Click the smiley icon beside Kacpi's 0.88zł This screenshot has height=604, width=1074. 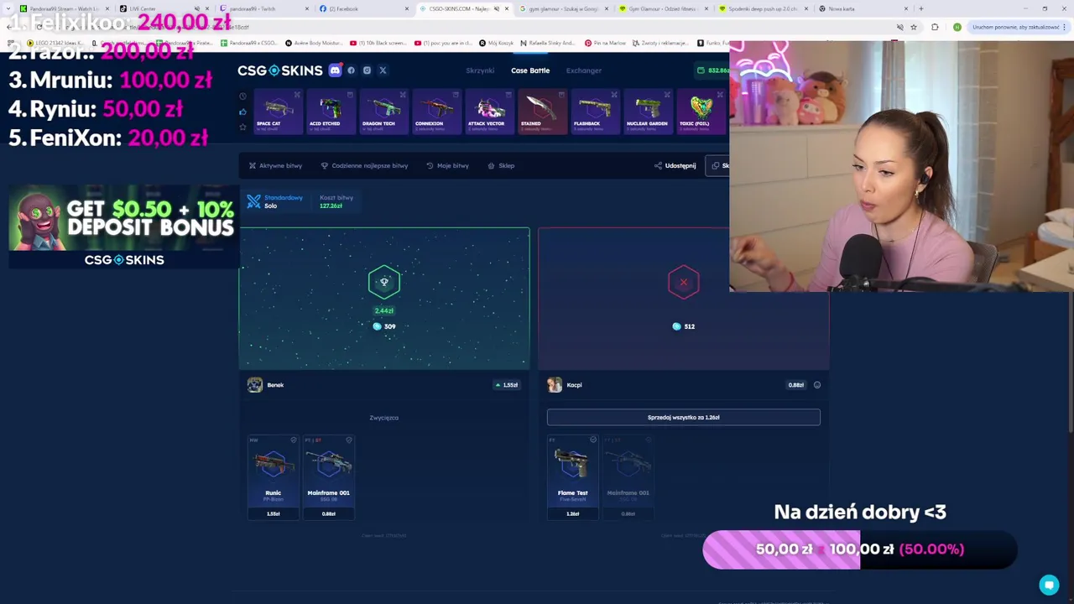click(x=817, y=385)
